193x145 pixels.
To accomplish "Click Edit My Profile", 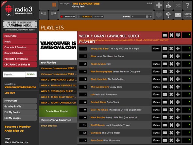I will (20, 112).
